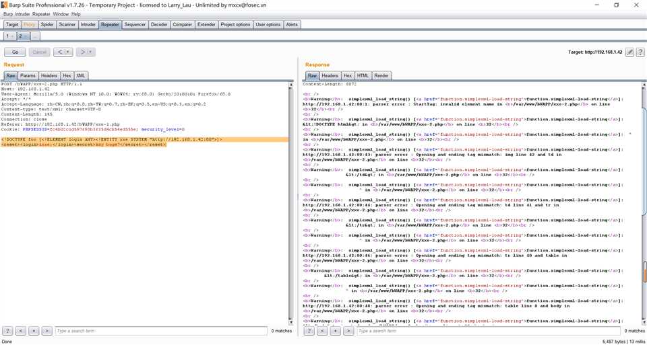The height and width of the screenshot is (345, 647).
Task: Select the Response Raw view tab
Action: pos(312,76)
